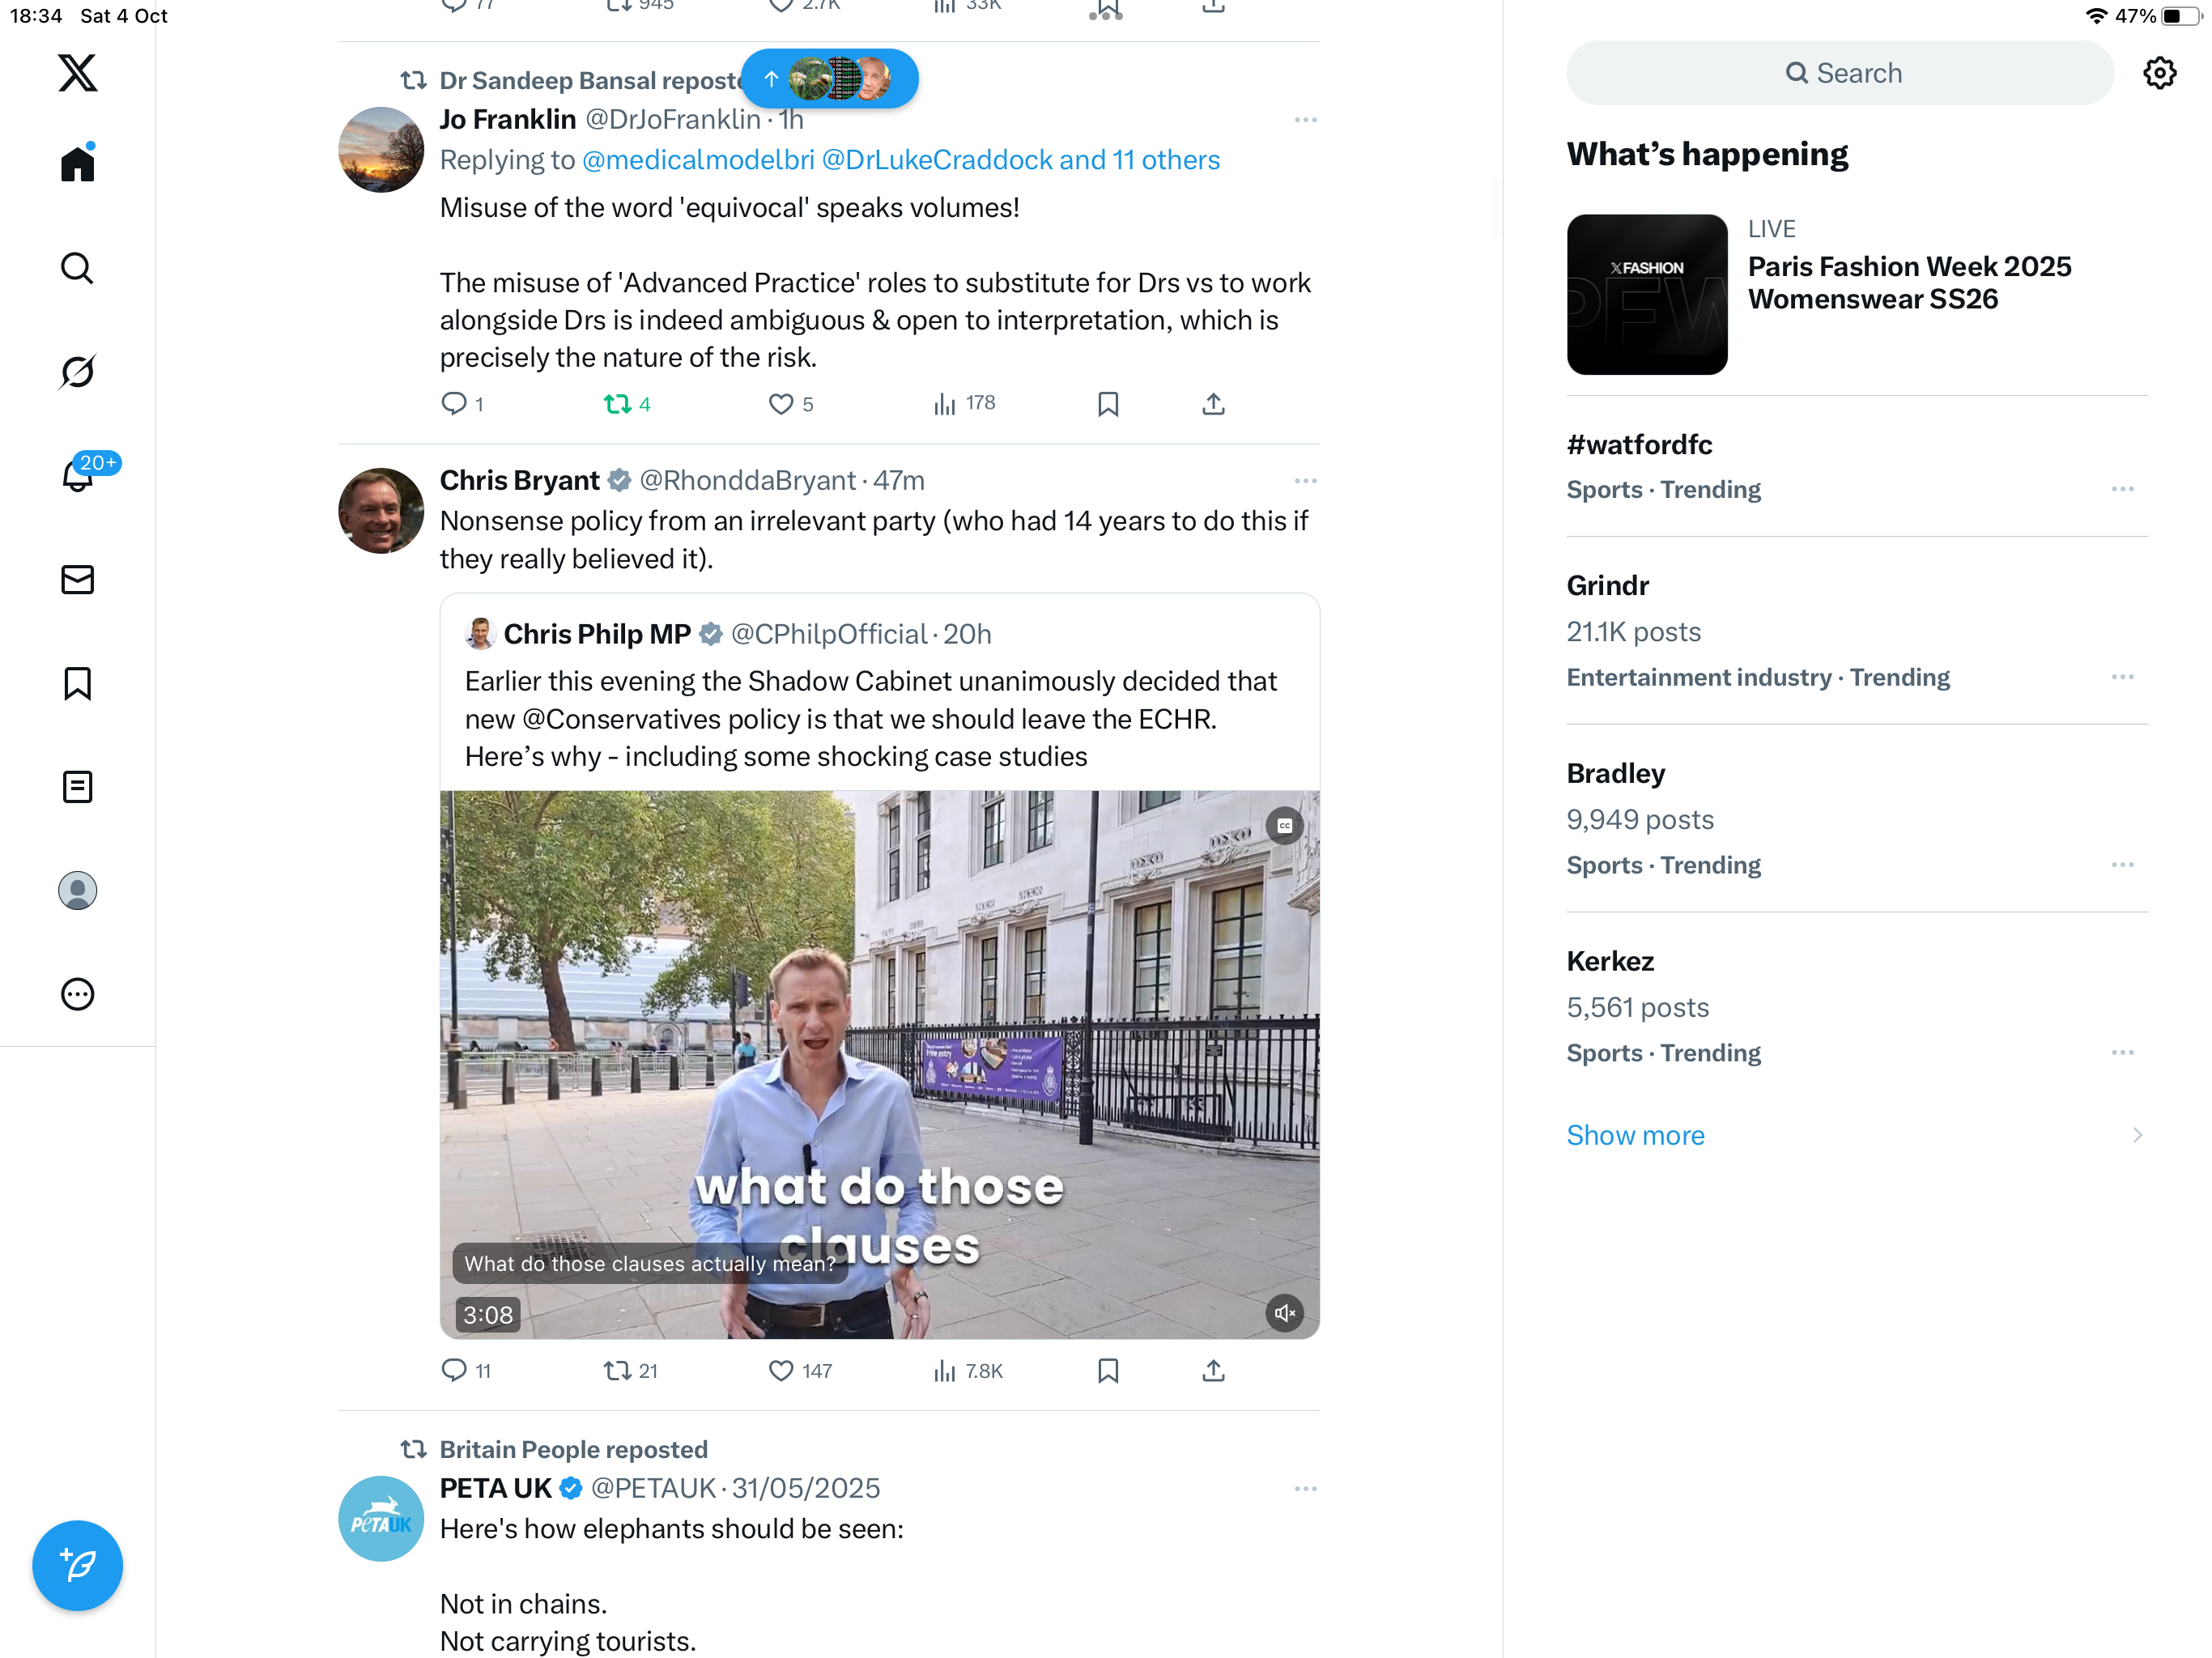
Task: Like Chris Bryant's post with 147 likes
Action: [780, 1370]
